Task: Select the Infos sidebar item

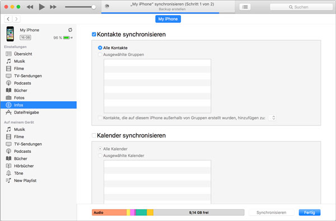Action: coord(38,105)
